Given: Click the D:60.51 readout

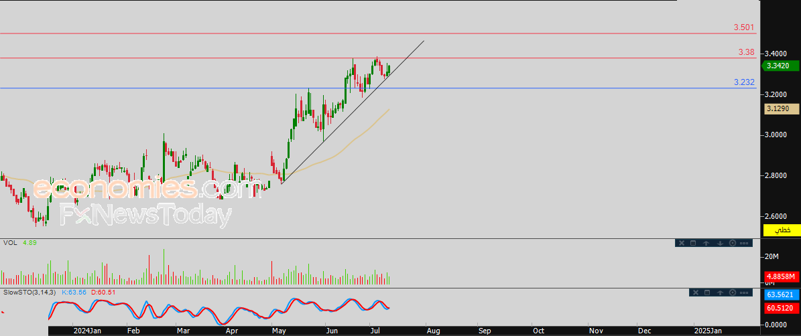Looking at the screenshot, I should pos(103,292).
